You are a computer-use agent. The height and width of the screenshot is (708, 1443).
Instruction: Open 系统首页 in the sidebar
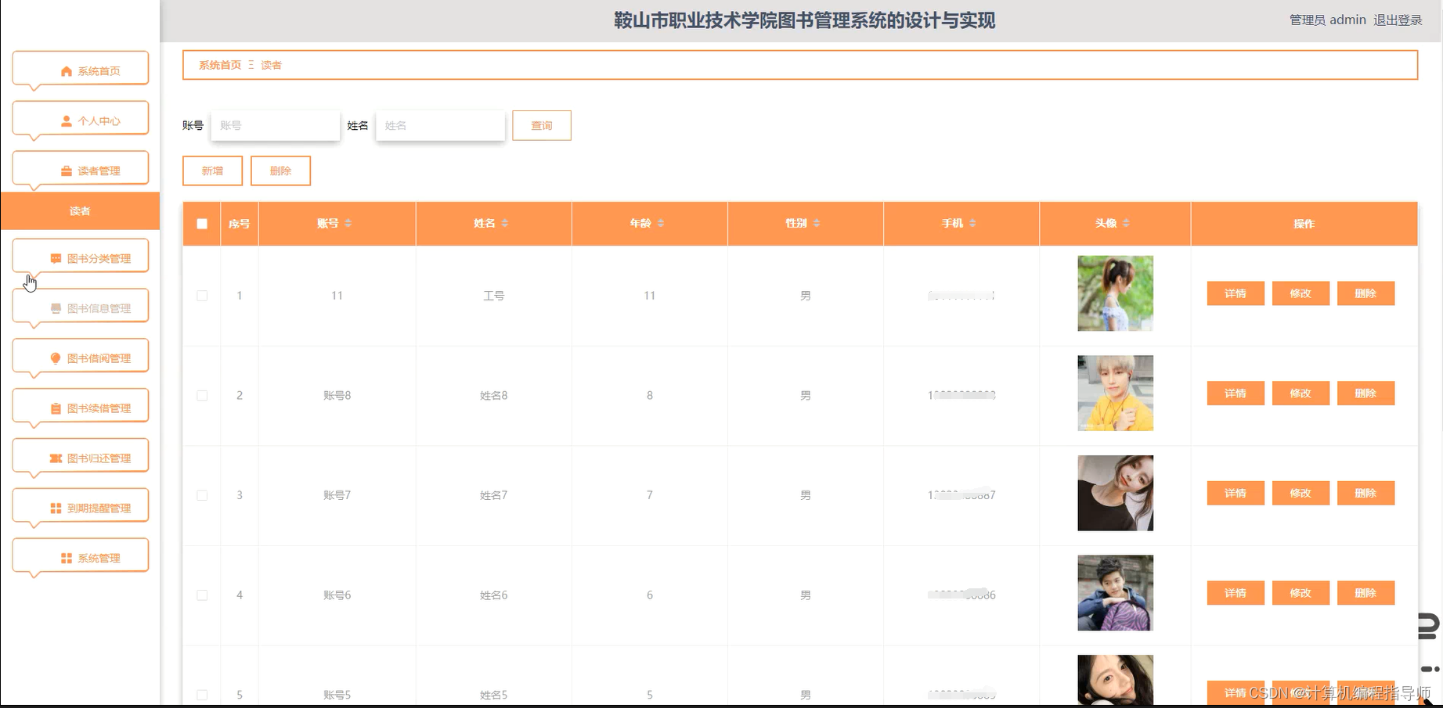(x=81, y=70)
